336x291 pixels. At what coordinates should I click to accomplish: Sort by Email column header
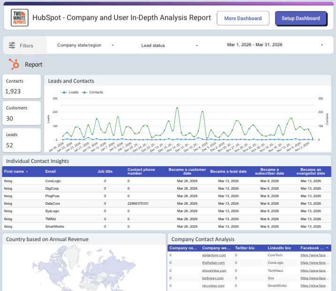click(50, 171)
